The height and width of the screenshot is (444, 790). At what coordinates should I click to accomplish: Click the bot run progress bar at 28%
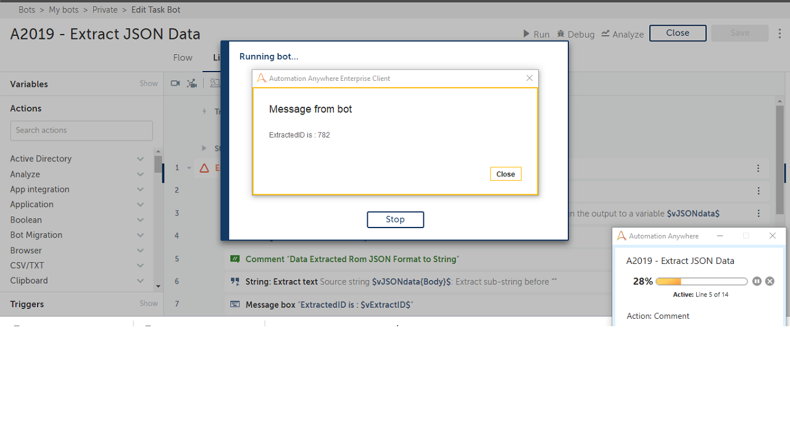(702, 281)
